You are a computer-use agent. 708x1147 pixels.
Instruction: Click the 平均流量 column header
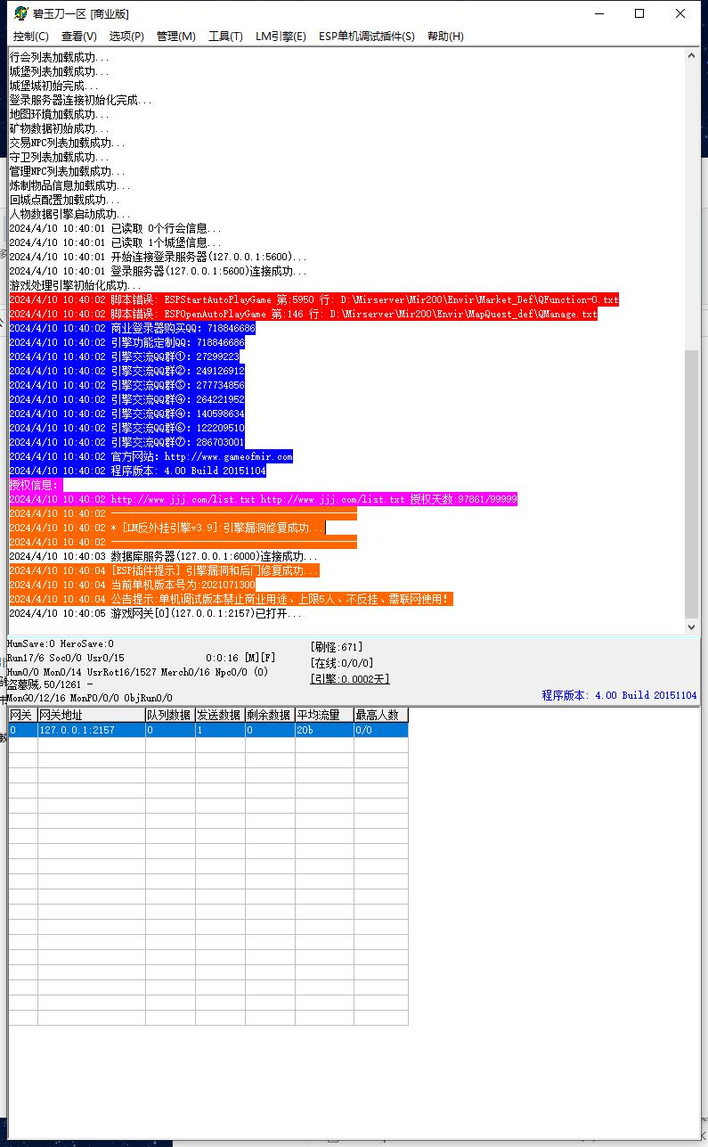pos(324,715)
